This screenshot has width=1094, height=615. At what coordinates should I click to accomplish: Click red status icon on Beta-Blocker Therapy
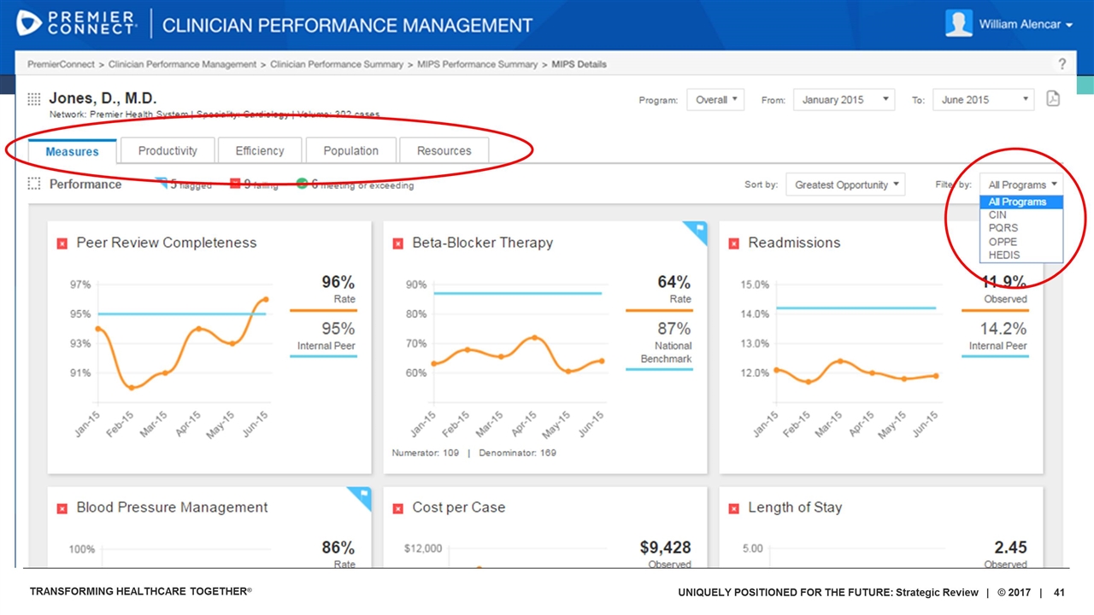click(397, 243)
